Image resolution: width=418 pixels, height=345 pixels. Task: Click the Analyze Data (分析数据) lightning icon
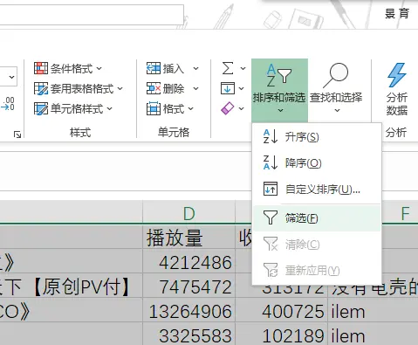[397, 75]
